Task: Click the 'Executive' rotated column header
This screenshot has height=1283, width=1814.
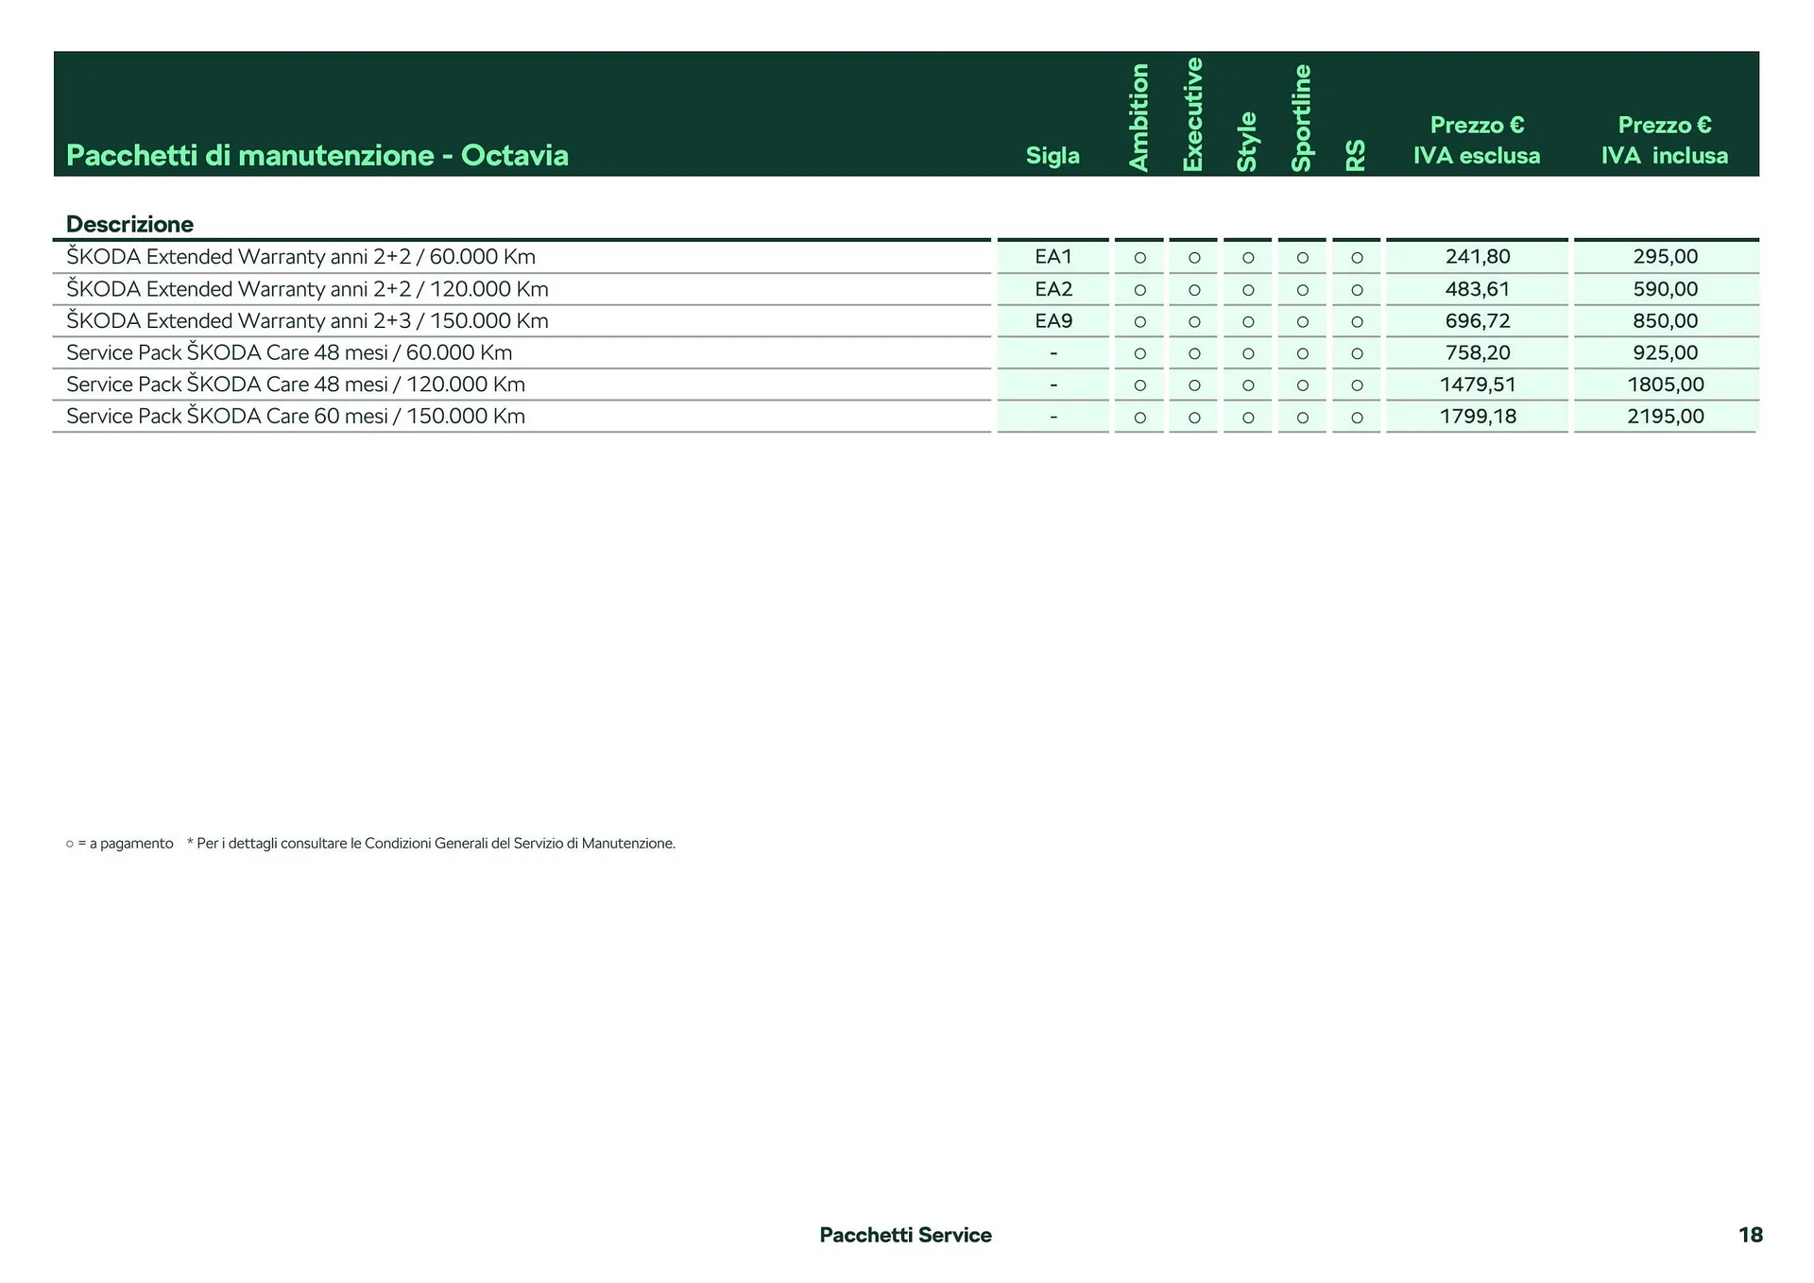Action: click(1193, 114)
